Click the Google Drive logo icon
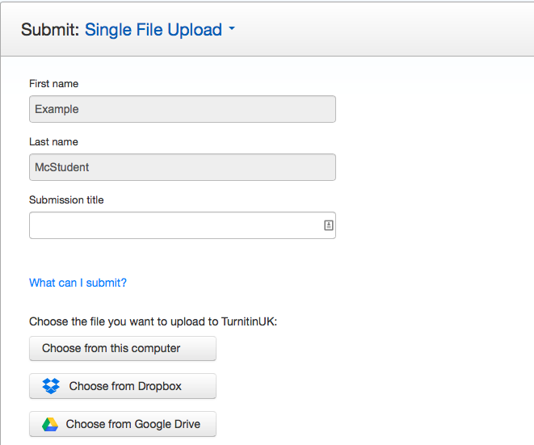 pos(50,424)
